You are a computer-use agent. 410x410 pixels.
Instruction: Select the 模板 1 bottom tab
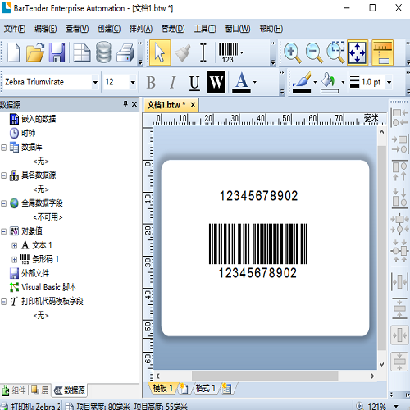click(x=163, y=388)
